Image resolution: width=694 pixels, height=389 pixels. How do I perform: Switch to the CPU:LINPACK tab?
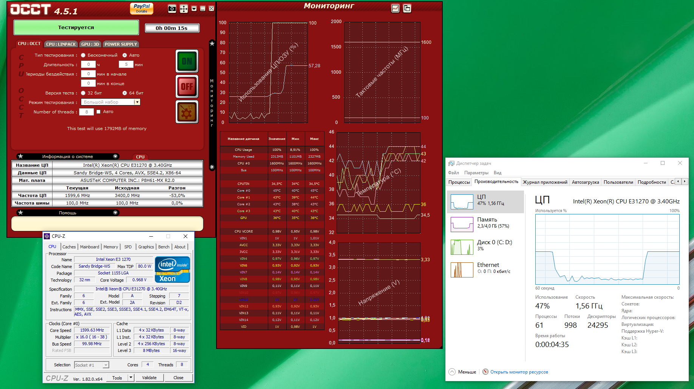[x=61, y=44]
